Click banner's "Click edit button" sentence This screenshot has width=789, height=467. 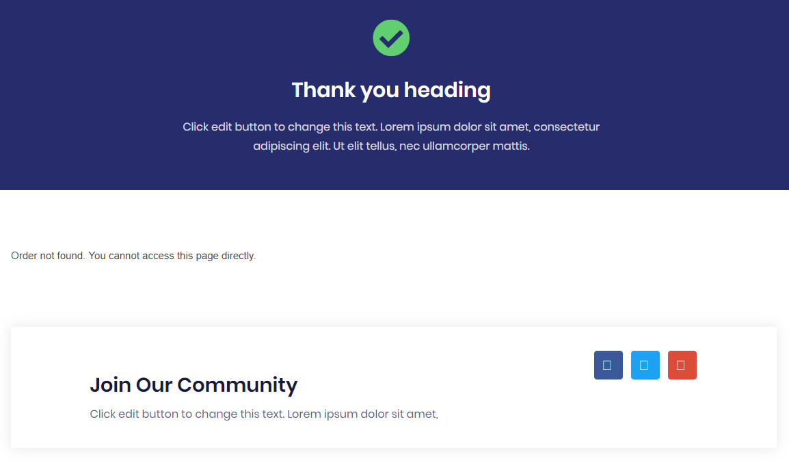point(280,127)
